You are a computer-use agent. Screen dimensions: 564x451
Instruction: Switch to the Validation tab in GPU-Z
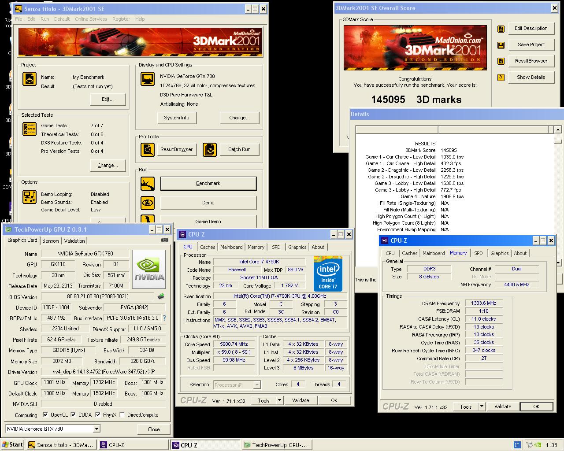[x=74, y=241]
